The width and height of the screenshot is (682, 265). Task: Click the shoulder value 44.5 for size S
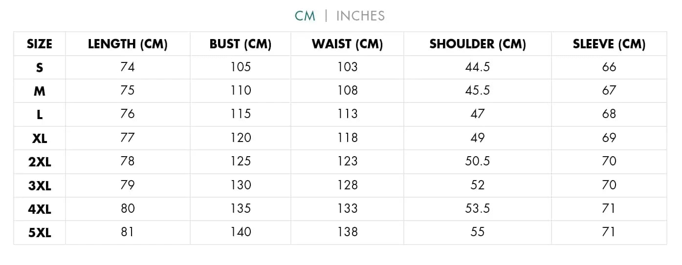[478, 67]
